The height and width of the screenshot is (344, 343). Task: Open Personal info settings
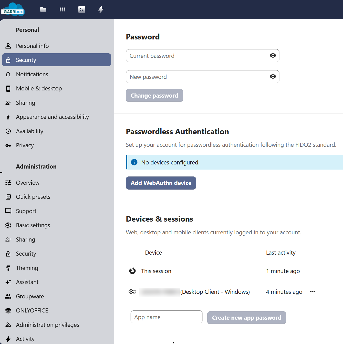pos(32,46)
